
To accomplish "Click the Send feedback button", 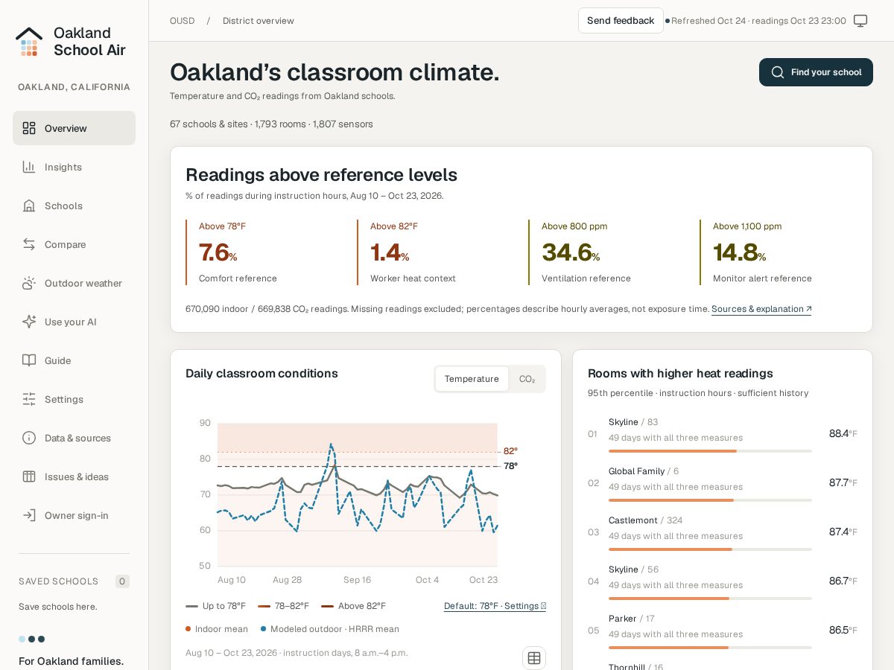I will (x=621, y=21).
